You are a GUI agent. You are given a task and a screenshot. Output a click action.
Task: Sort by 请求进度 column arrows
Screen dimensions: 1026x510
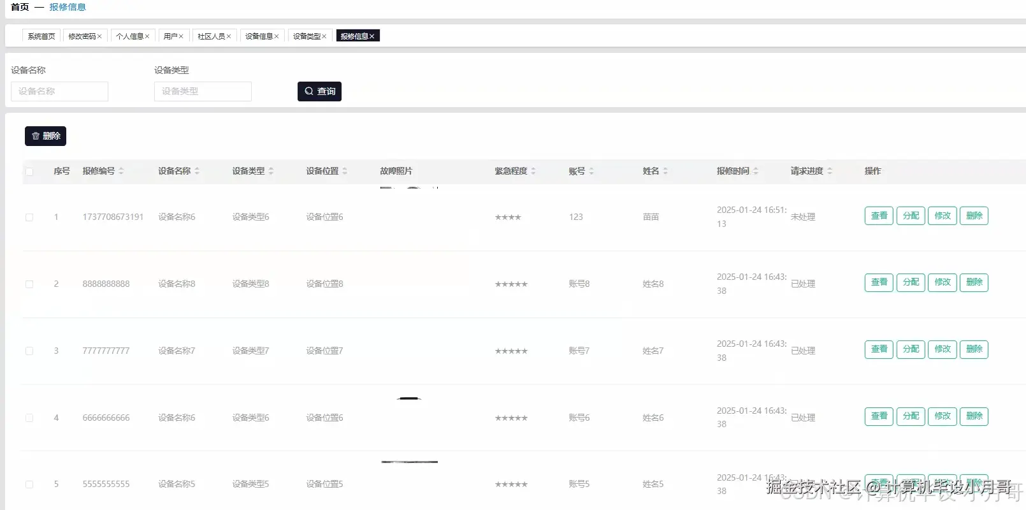[x=830, y=171]
